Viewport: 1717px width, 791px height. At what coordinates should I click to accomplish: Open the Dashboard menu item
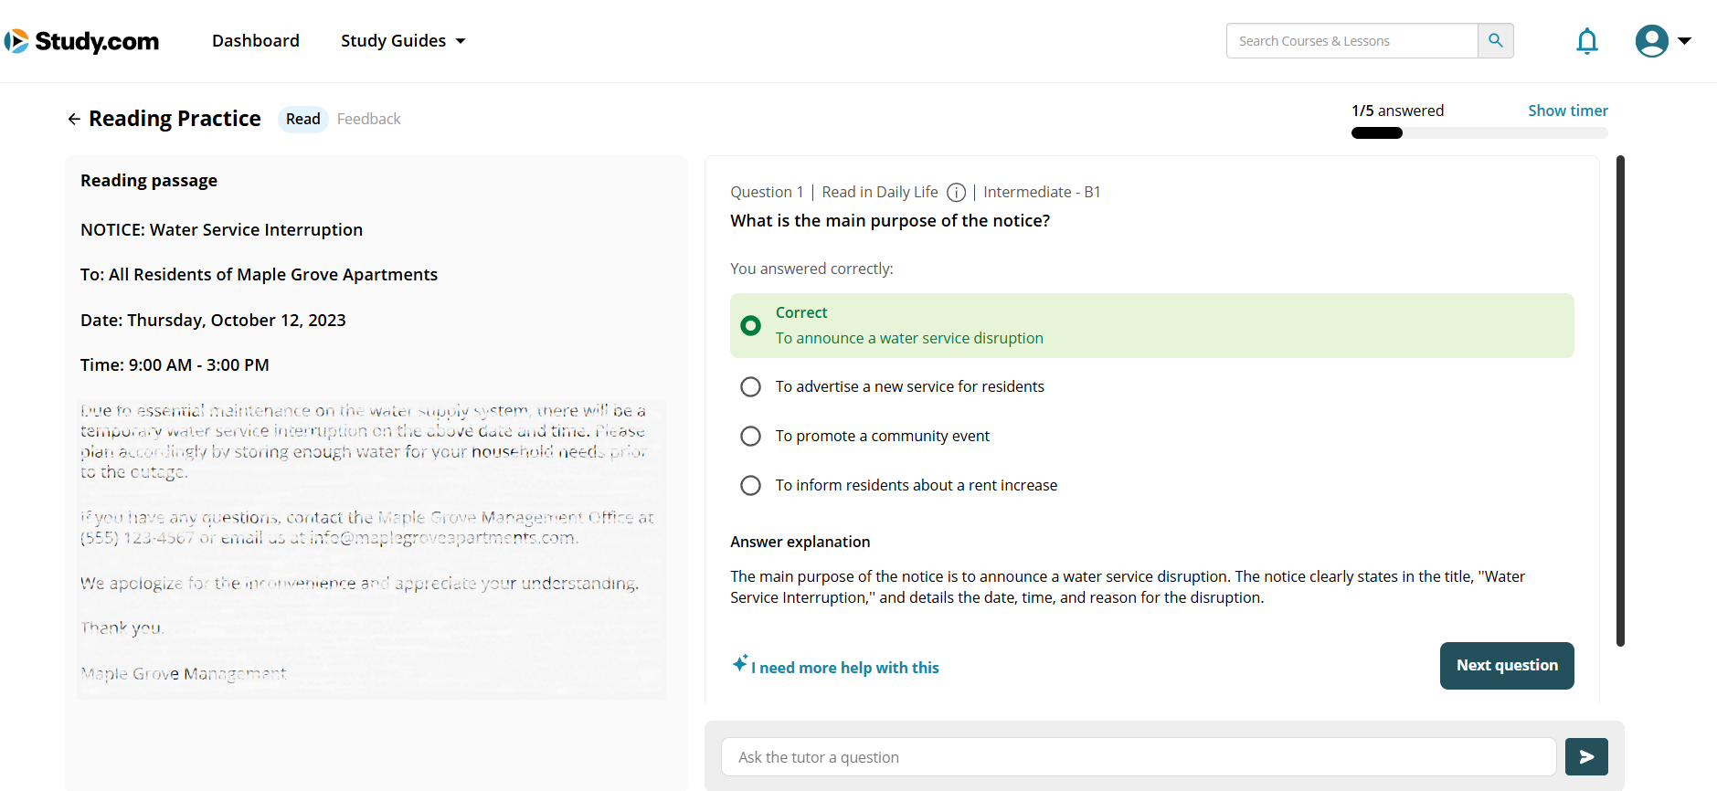pos(255,41)
